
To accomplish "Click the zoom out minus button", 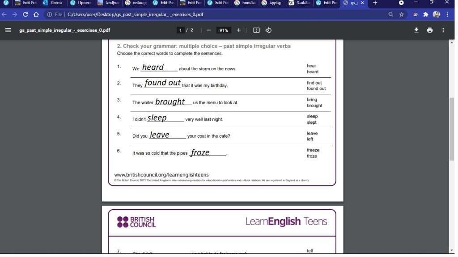I will tap(209, 30).
